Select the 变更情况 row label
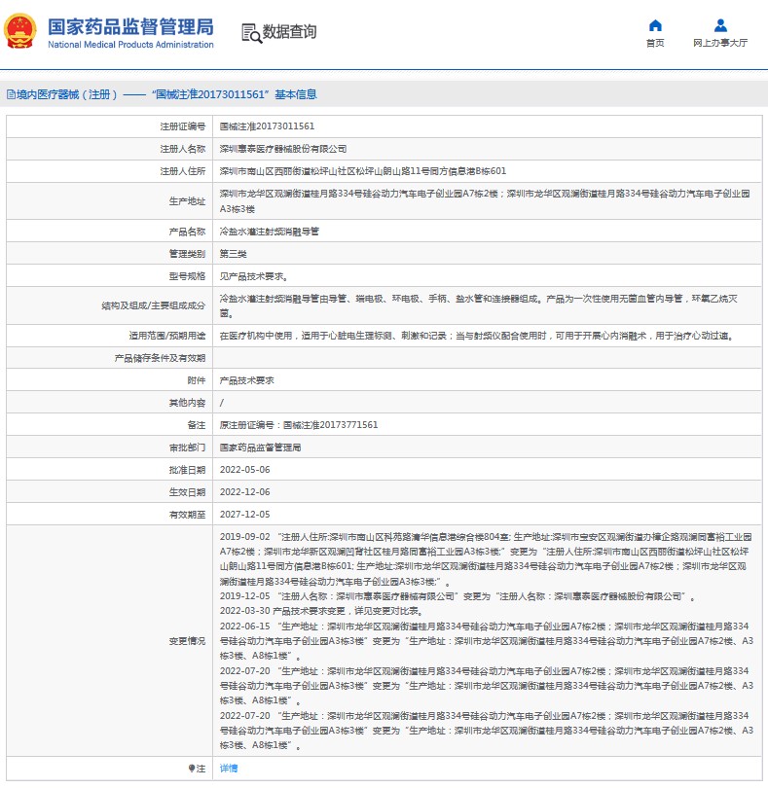Viewport: 768px width, 788px height. pos(187,641)
